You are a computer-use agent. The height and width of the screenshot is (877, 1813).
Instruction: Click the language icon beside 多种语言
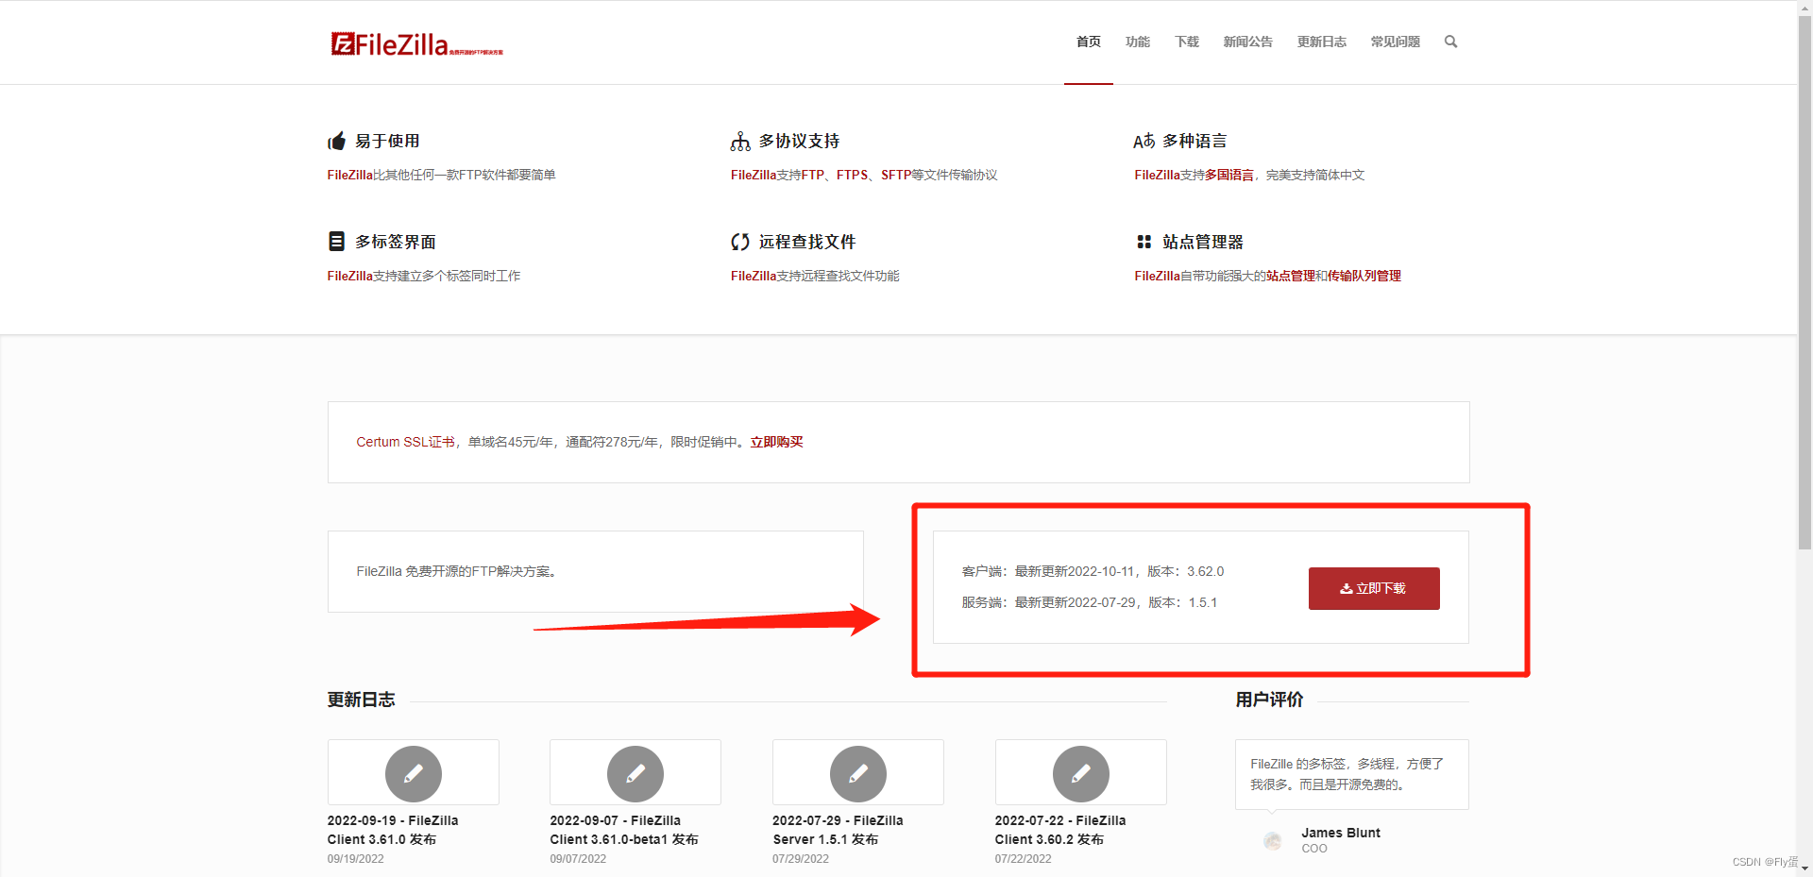(x=1144, y=142)
